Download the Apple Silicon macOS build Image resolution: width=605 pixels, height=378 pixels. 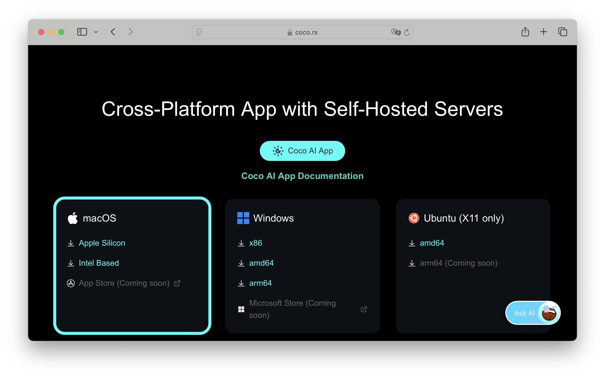(x=102, y=243)
